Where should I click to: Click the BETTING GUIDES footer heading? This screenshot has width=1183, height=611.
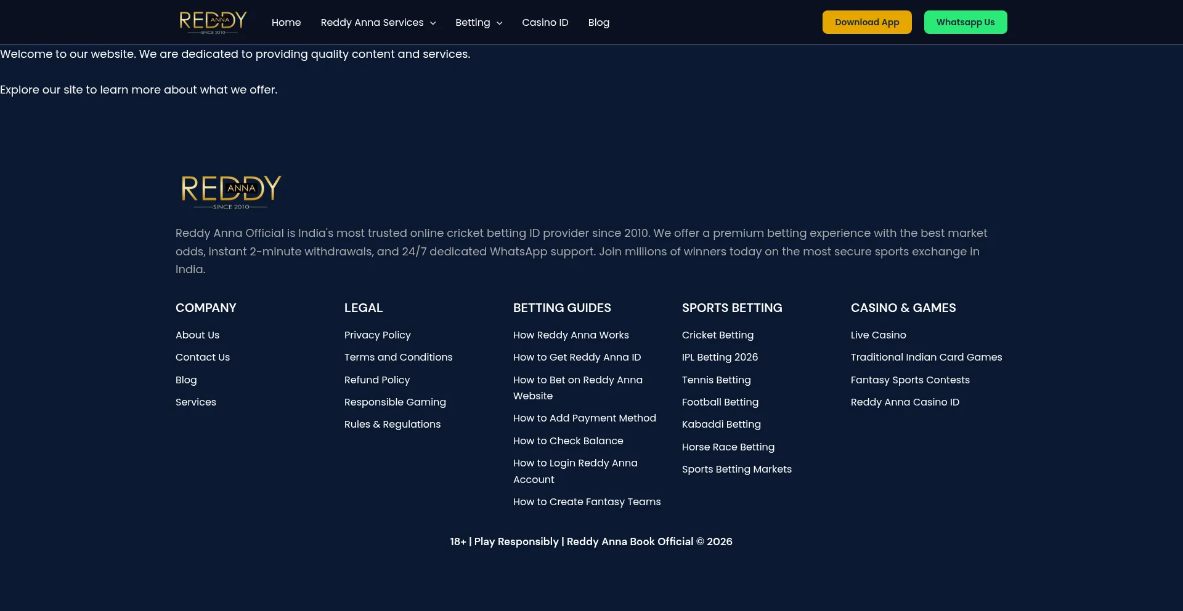coord(562,308)
